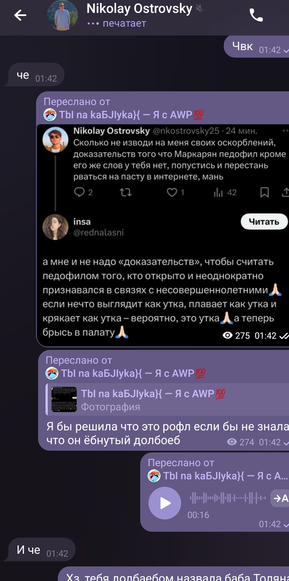The height and width of the screenshot is (581, 289).
Task: Tap the back arrow in header
Action: click(x=20, y=15)
